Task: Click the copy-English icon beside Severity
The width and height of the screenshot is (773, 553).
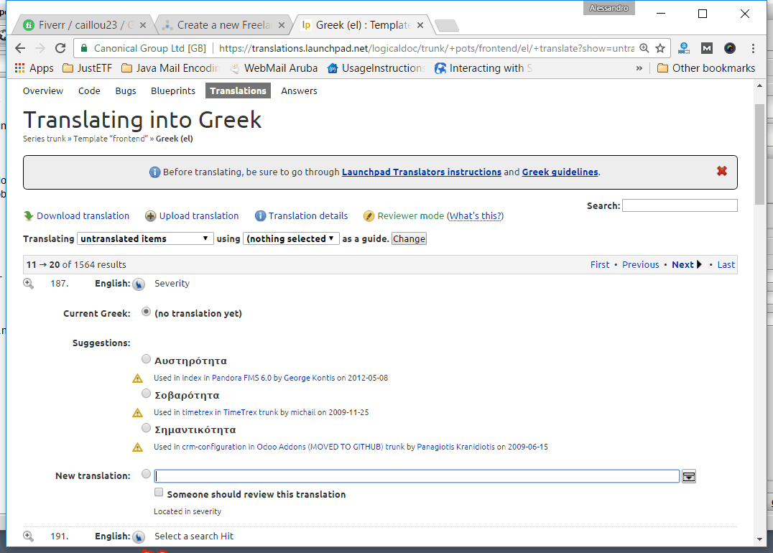Action: (139, 284)
